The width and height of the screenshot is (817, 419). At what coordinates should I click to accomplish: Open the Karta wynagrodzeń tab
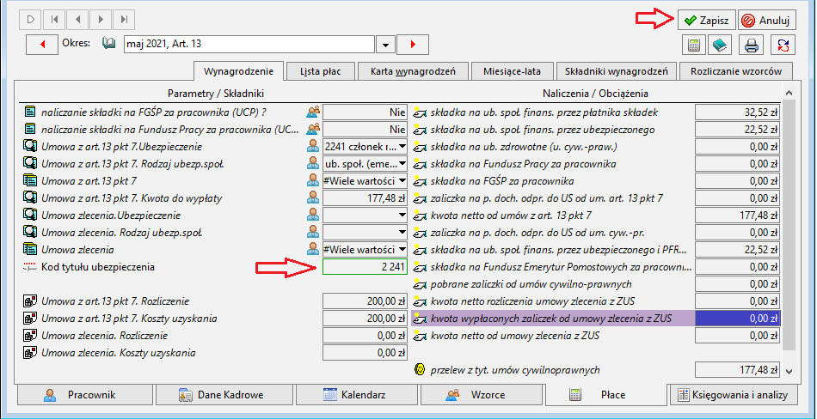pos(413,71)
